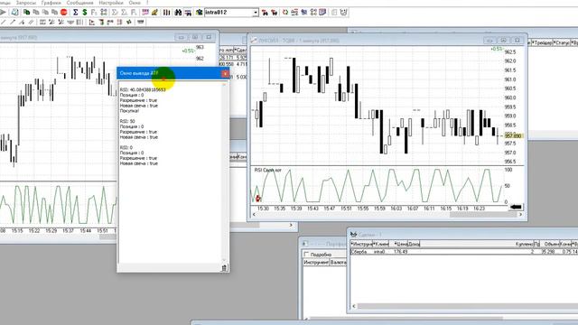Click the red stop sign toolbar icon
Screen dimensions: 578x325
coord(64,12)
